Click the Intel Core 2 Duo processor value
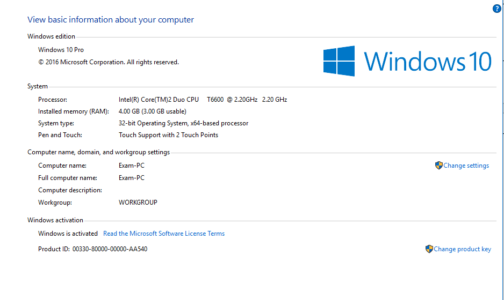The height and width of the screenshot is (300, 504). pos(203,99)
